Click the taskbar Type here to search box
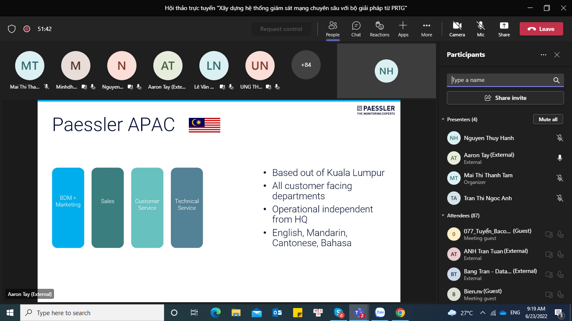This screenshot has width=572, height=321. pyautogui.click(x=92, y=313)
